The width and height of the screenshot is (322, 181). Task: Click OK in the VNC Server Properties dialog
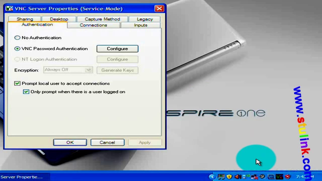pyautogui.click(x=70, y=143)
